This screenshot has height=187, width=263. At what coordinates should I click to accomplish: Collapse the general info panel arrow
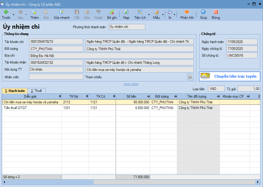(131, 85)
